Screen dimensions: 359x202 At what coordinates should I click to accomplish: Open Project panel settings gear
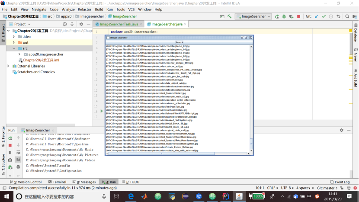[x=81, y=24]
